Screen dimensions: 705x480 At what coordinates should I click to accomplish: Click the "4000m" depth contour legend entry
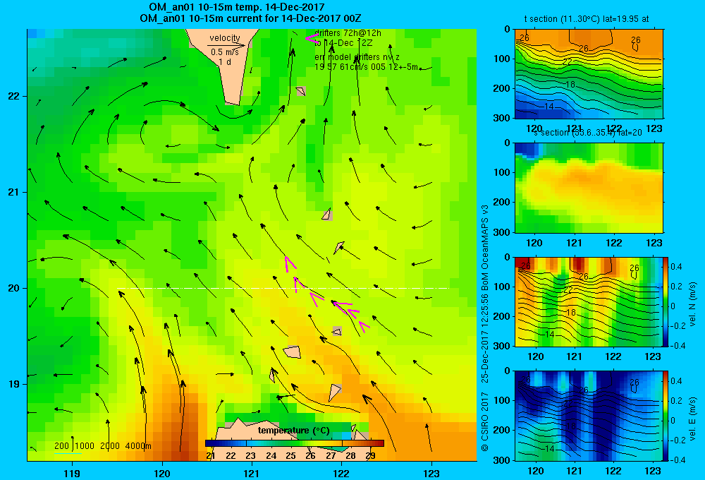pyautogui.click(x=138, y=446)
